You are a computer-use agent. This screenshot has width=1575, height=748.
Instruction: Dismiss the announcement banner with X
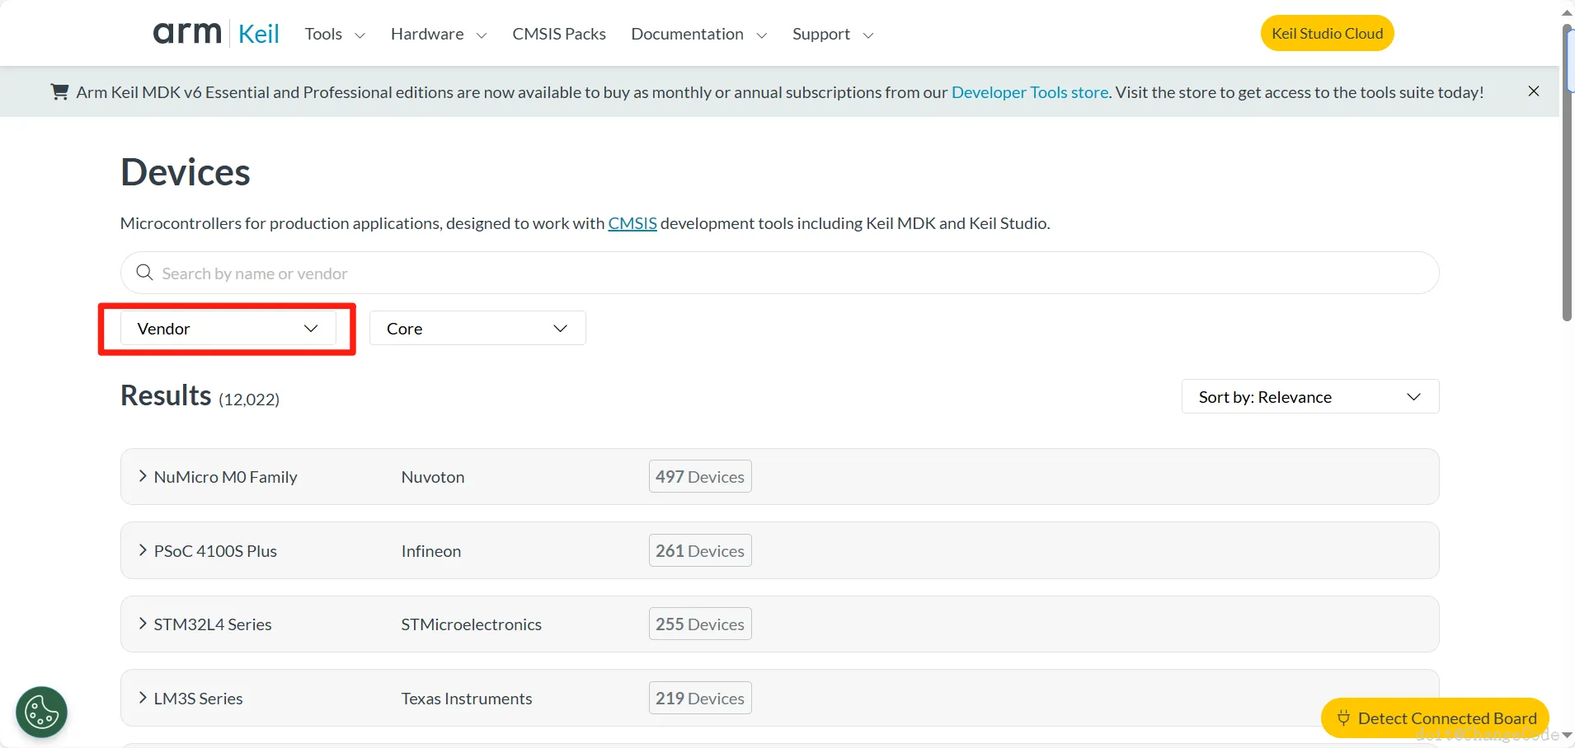click(1534, 91)
